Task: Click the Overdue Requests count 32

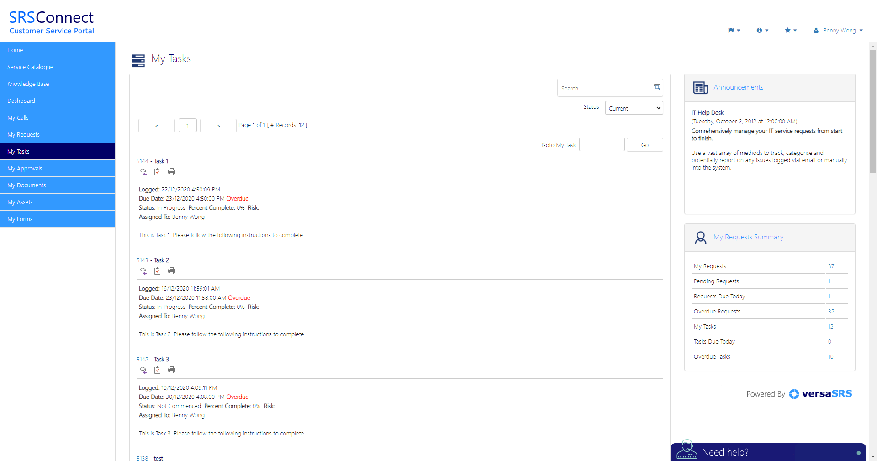Action: coord(831,312)
